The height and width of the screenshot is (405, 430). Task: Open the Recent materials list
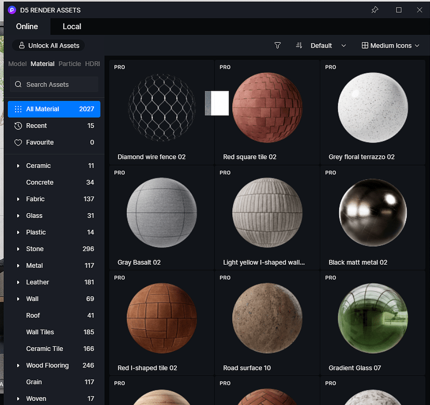(x=54, y=126)
